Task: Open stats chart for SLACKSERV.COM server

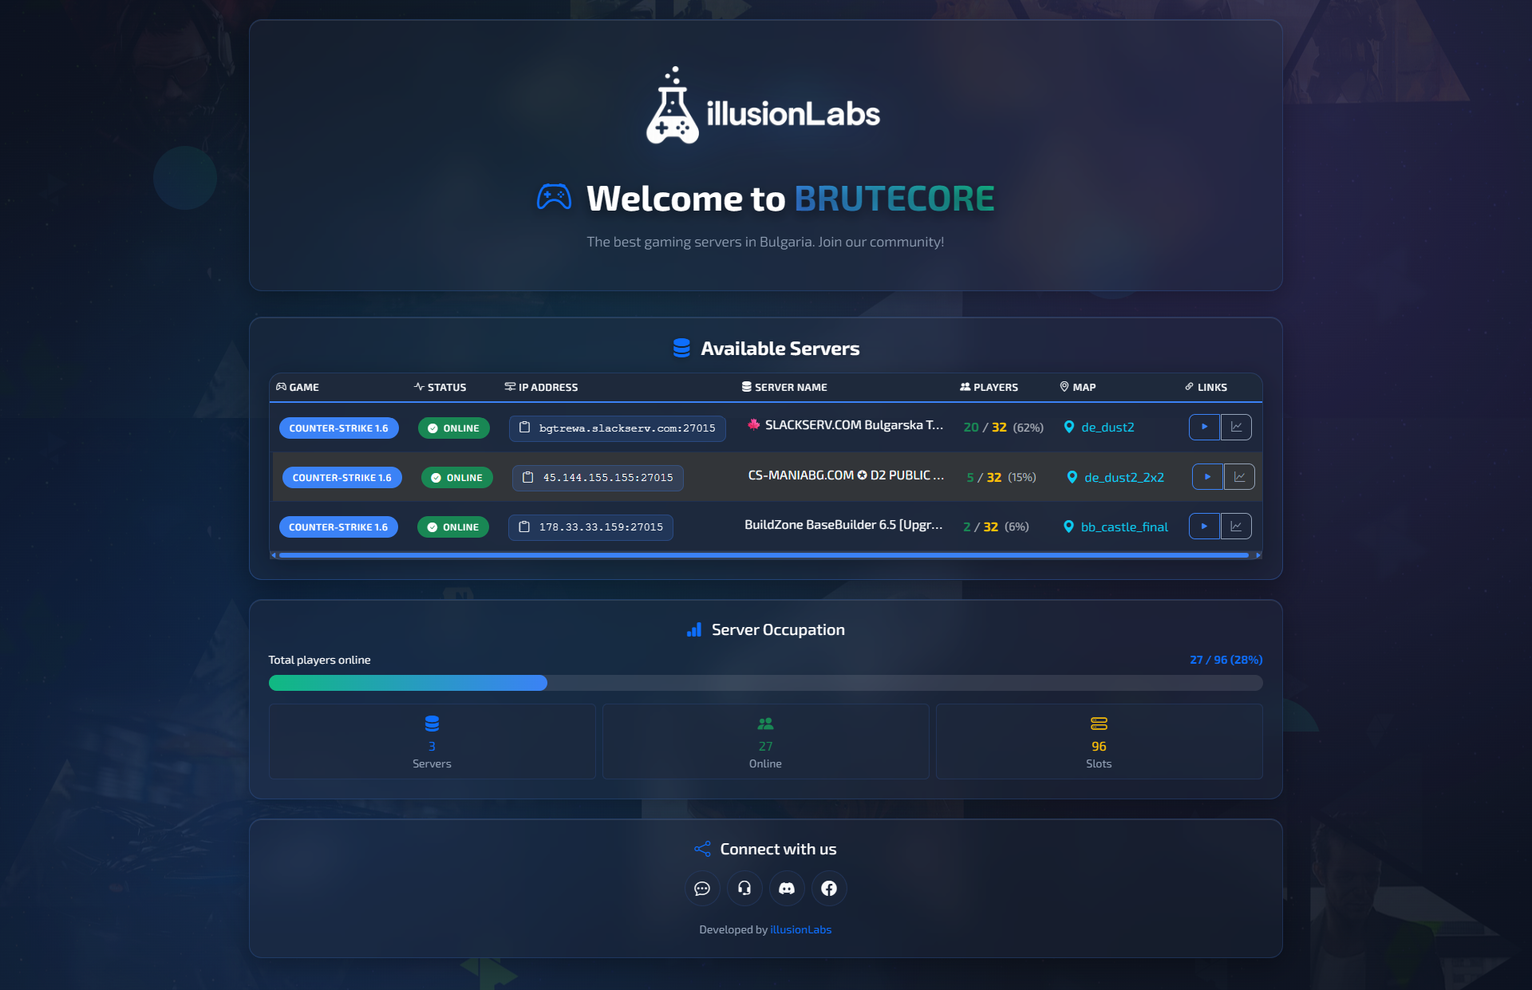Action: click(x=1236, y=427)
